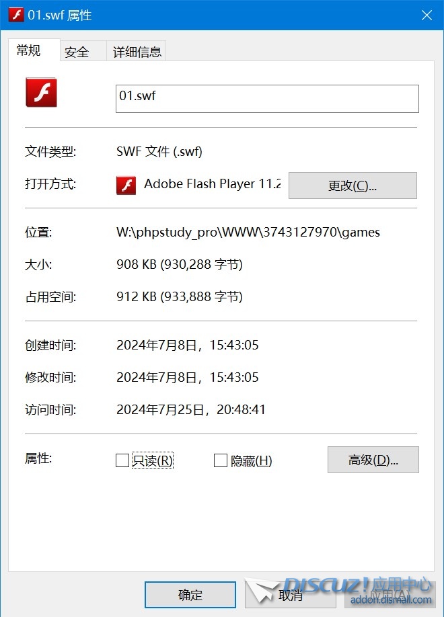The height and width of the screenshot is (617, 444).
Task: Click the Adobe Flash Player icon beside 打开方式
Action: click(126, 185)
